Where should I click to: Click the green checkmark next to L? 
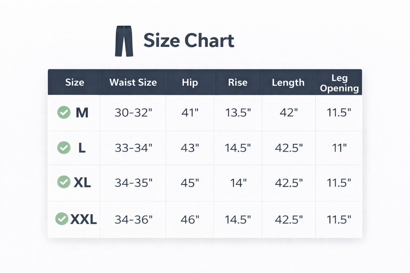[x=64, y=148]
